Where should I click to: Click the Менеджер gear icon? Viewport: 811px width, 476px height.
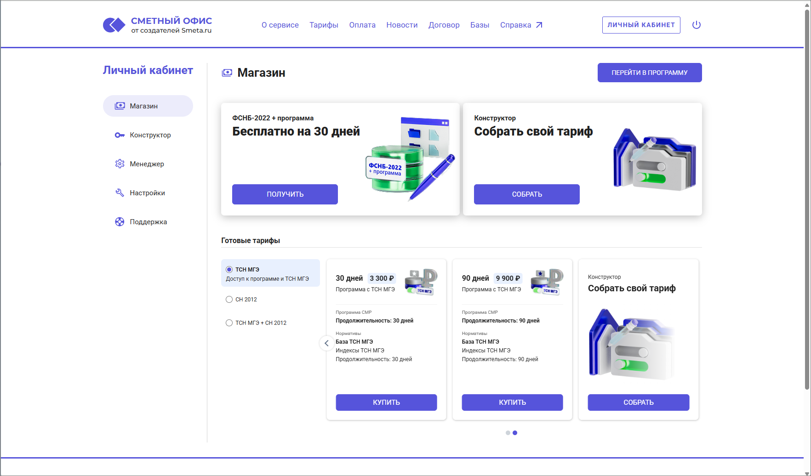(x=120, y=164)
